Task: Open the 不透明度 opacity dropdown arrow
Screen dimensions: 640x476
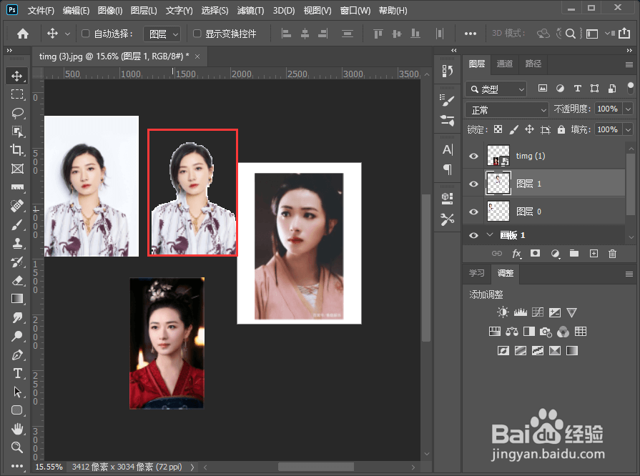Action: pos(628,109)
